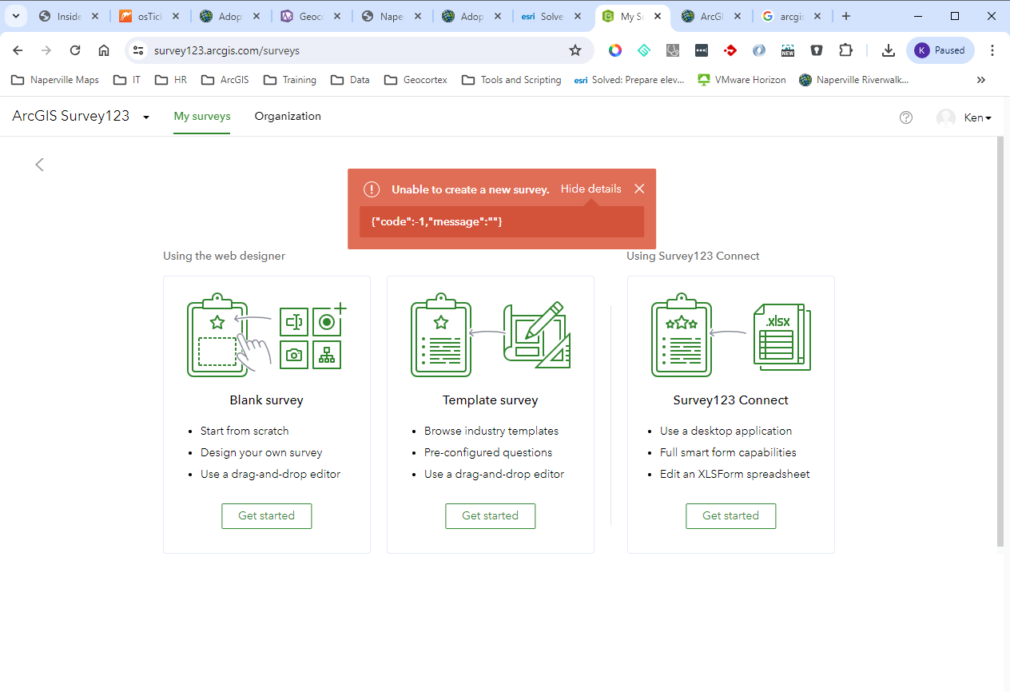Viewport: 1010px width, 692px height.
Task: Click the error code message text
Action: click(437, 221)
